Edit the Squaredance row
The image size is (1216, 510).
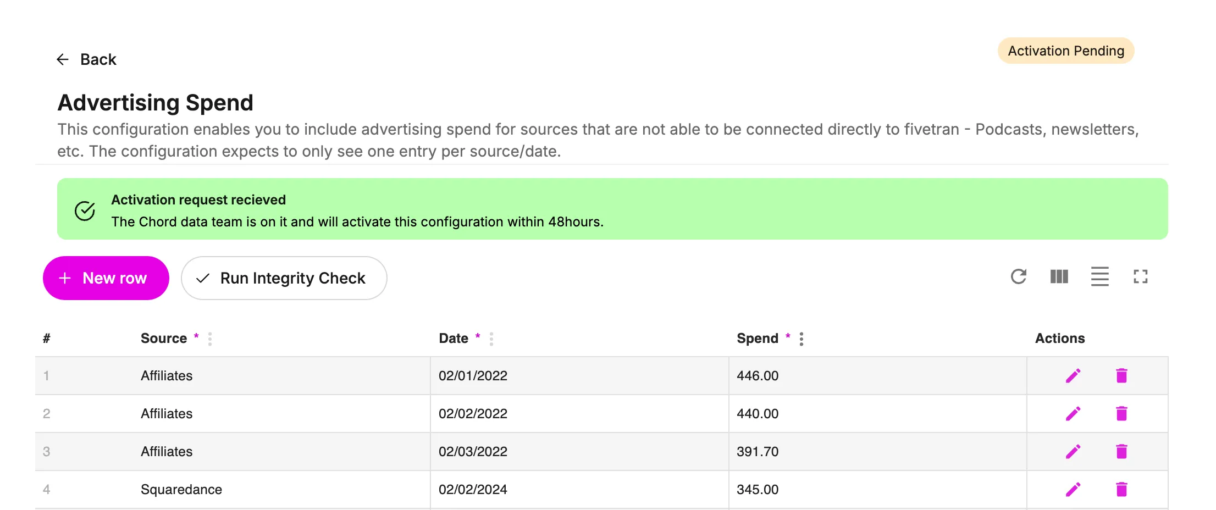pos(1073,490)
